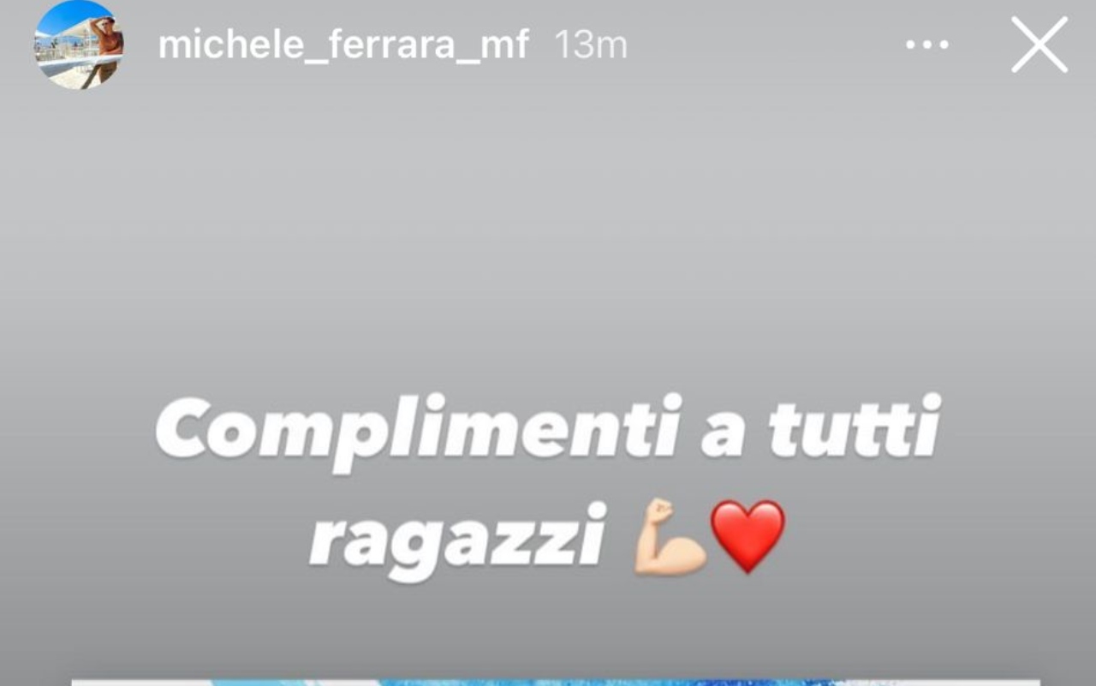Open the three-dot more options menu

(927, 45)
